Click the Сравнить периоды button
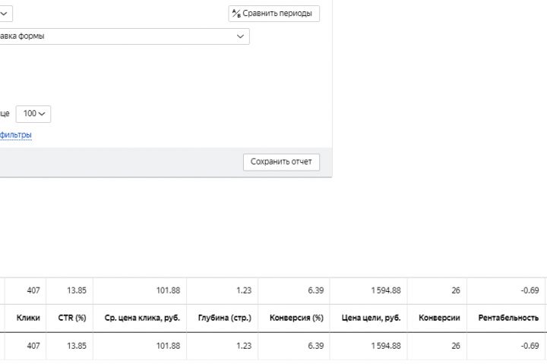This screenshot has height=364, width=547. (x=273, y=14)
